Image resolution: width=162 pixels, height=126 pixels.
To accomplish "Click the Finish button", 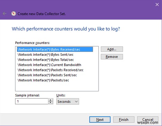I will tap(124, 120).
